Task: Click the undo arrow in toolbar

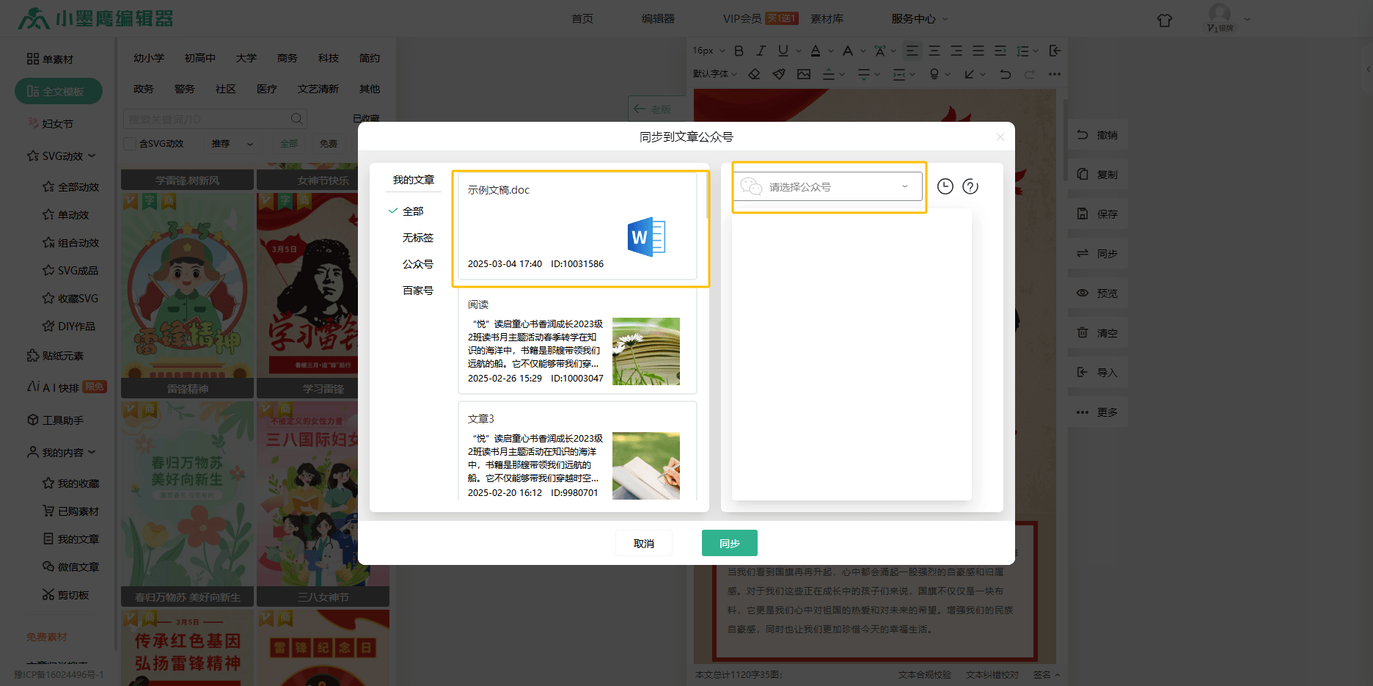Action: (x=1005, y=74)
